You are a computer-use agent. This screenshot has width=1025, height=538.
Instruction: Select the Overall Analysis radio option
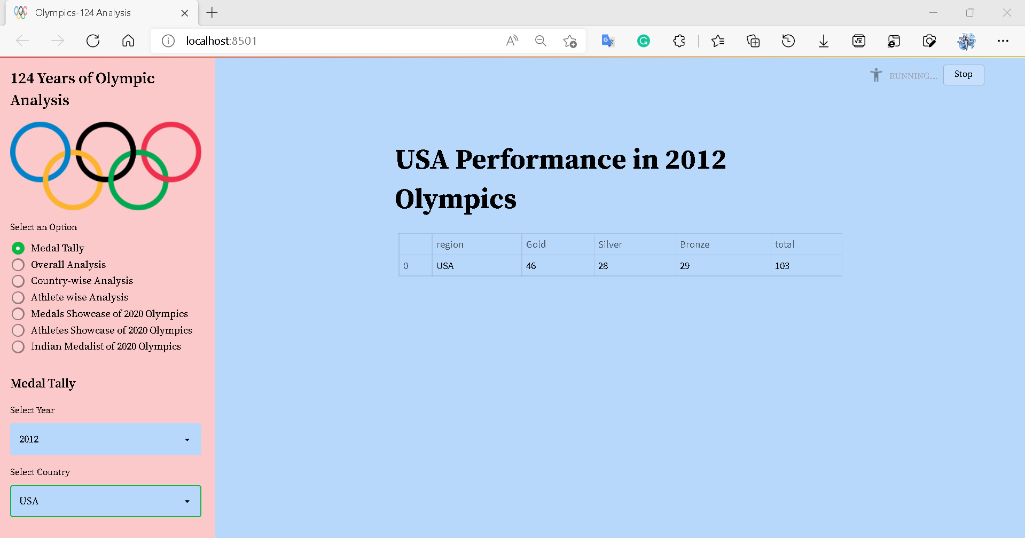pos(58,265)
